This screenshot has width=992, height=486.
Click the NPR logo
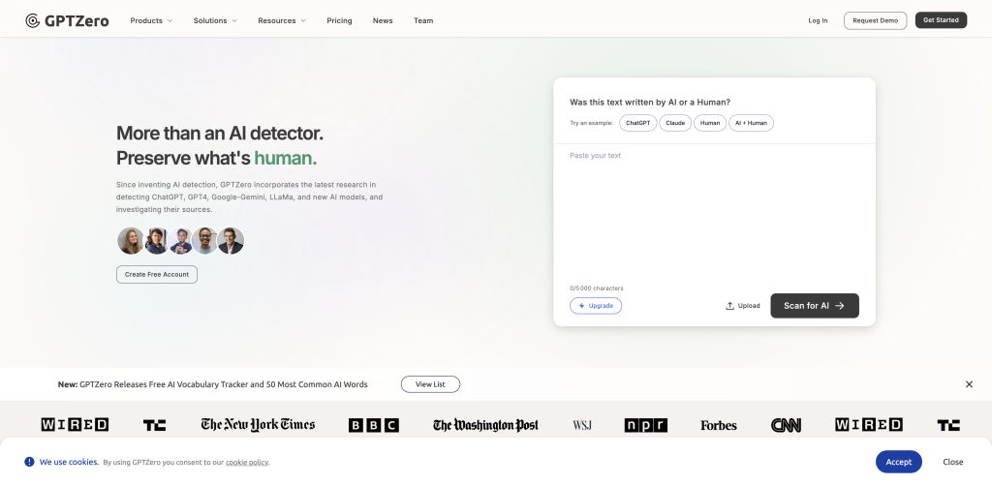click(646, 425)
